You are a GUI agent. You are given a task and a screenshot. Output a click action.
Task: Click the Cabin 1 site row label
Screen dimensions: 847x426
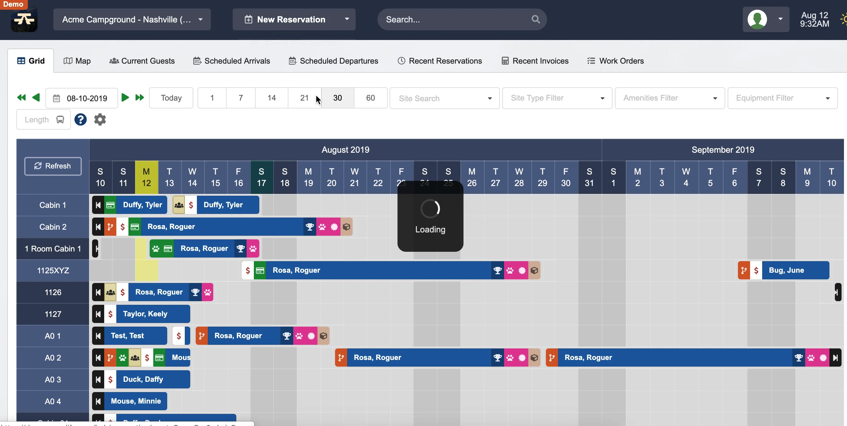tap(53, 205)
